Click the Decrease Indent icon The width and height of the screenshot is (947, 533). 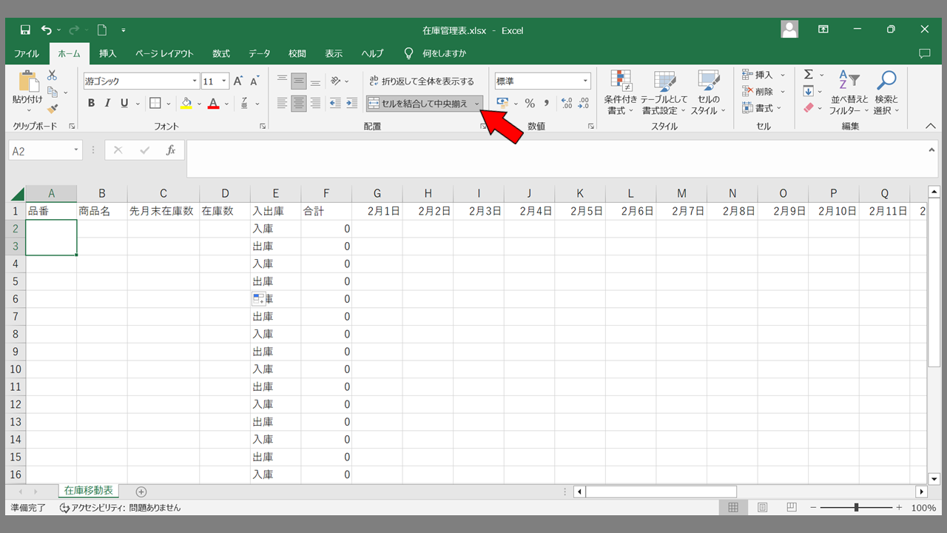click(x=334, y=104)
